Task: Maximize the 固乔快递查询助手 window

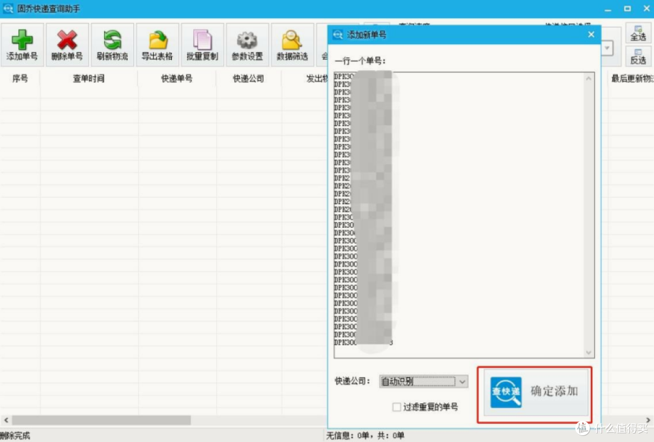Action: pos(627,8)
